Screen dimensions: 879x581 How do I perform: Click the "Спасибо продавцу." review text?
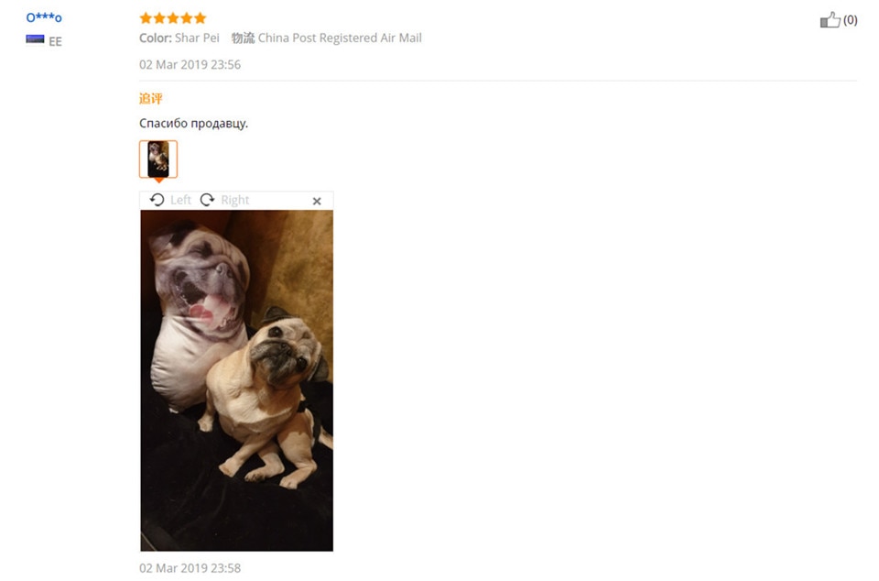[x=193, y=124]
